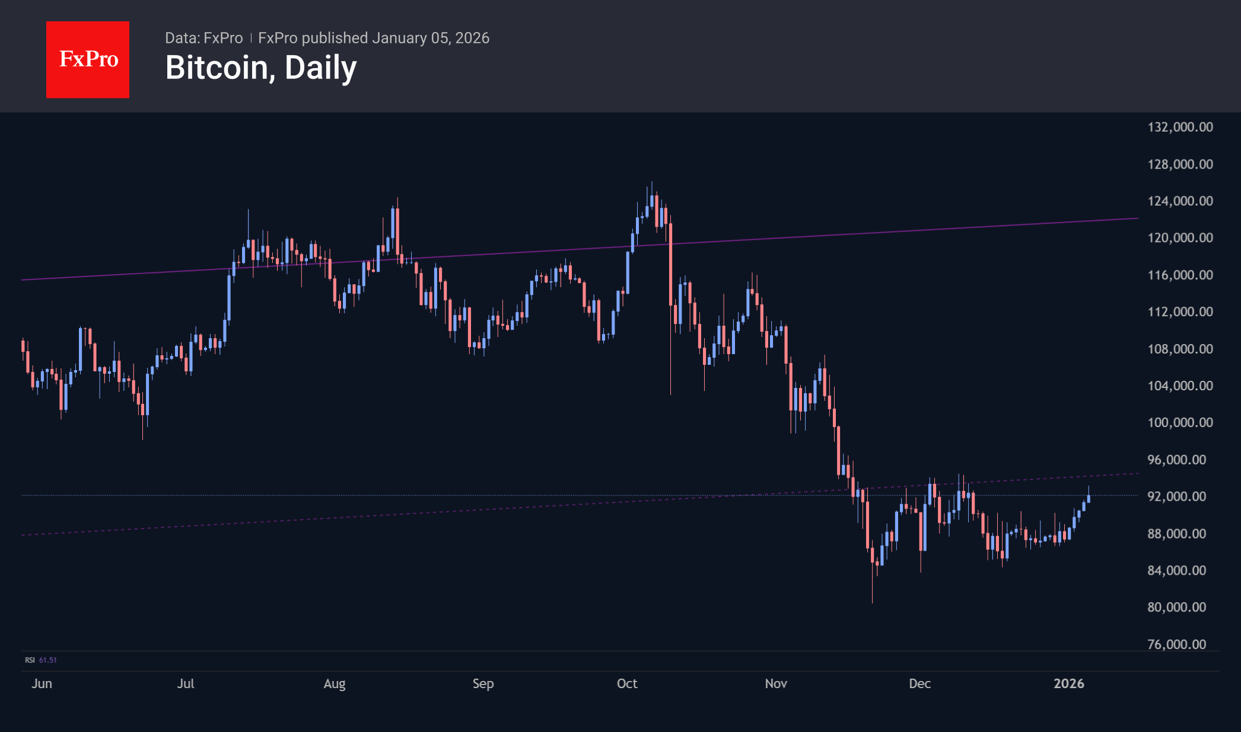Select the Jun marker on time axis
The image size is (1241, 732).
[x=42, y=683]
